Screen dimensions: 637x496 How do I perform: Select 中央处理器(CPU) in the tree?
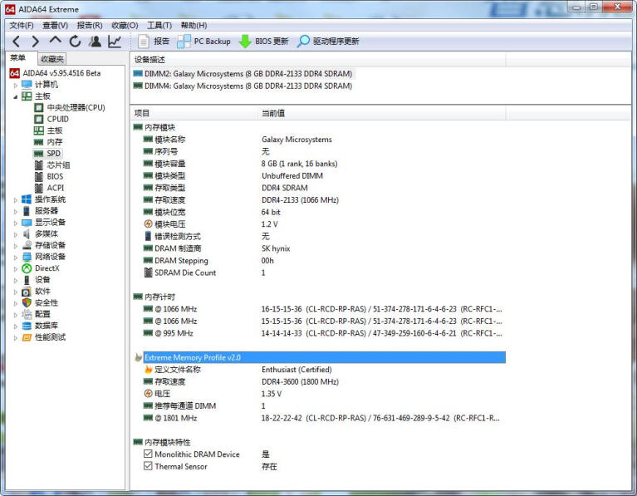[x=76, y=108]
